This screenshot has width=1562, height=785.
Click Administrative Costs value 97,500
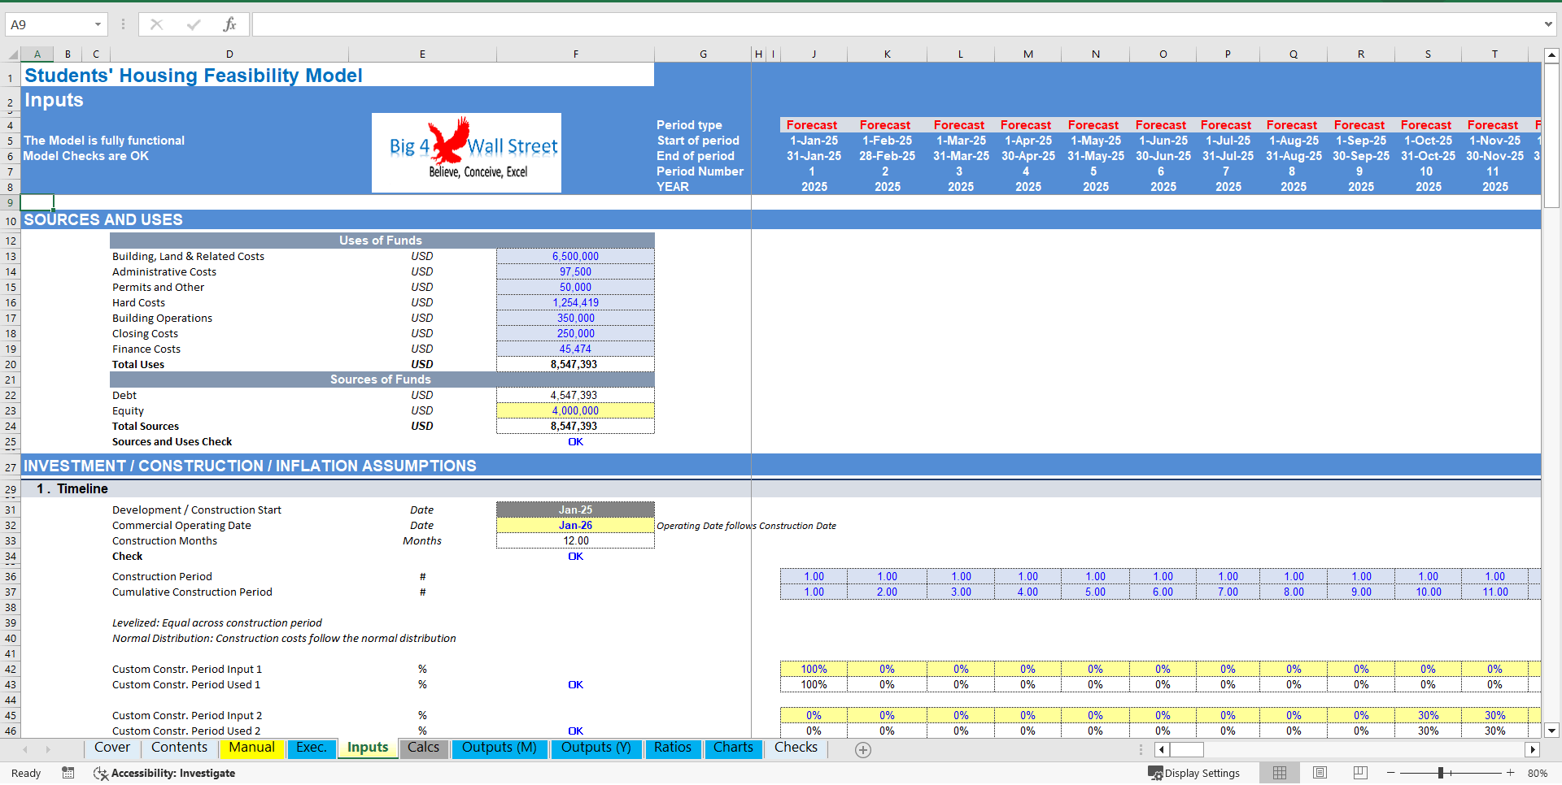point(575,271)
